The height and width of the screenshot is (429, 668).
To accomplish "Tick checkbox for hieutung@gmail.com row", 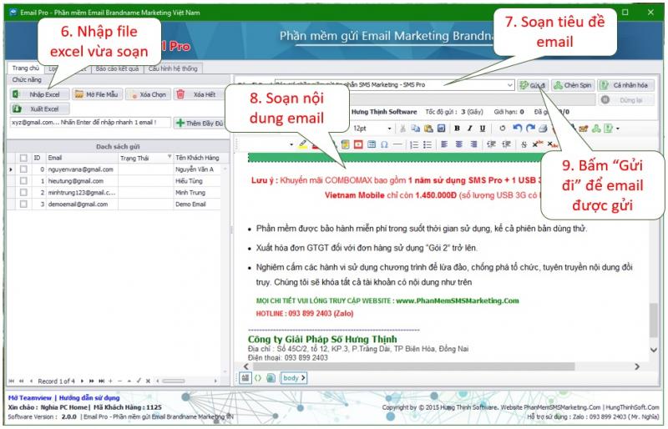I will (x=23, y=181).
